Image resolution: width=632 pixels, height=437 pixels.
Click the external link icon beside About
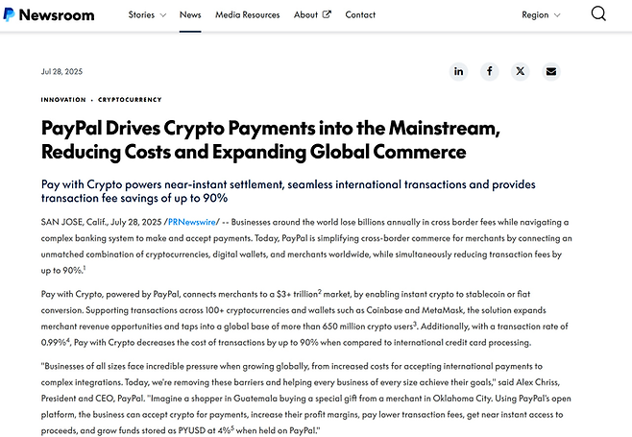[x=327, y=14]
